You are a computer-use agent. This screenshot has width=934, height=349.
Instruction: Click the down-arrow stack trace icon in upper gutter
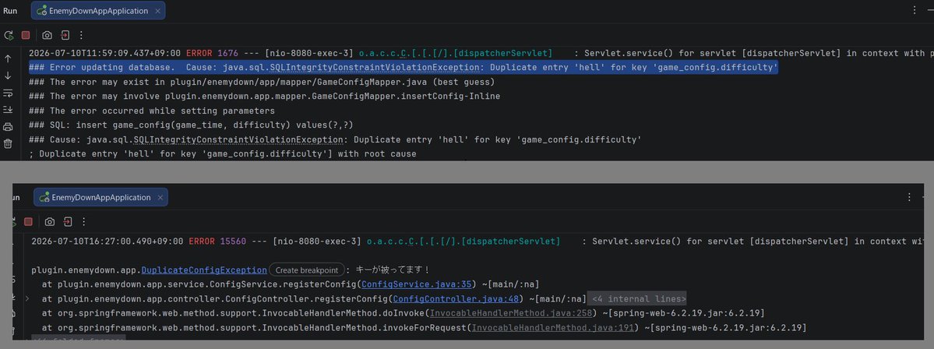tap(8, 76)
